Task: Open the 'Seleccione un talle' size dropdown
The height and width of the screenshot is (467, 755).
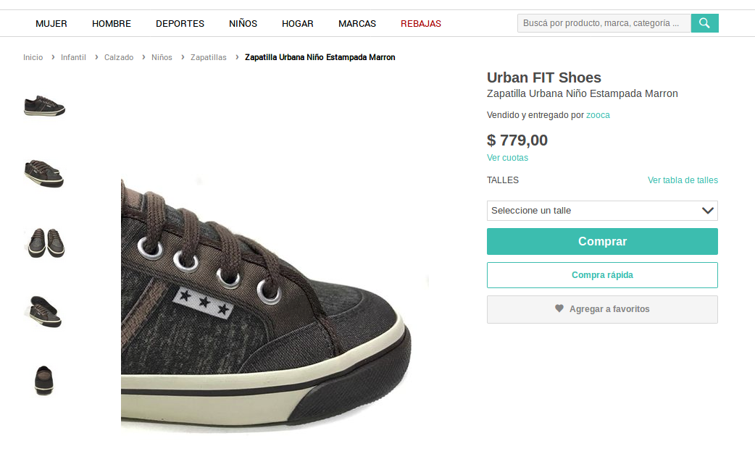Action: (602, 211)
